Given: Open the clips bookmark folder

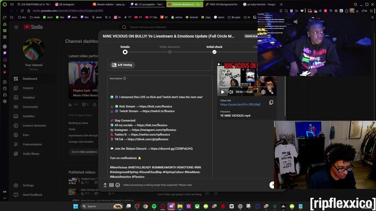Looking at the screenshot, I should point(206,17).
